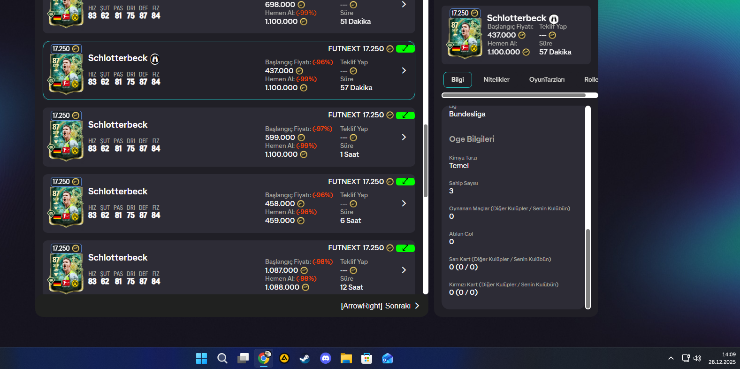The image size is (740, 369).
Task: Click the 459.000 buy-now price
Action: tap(280, 221)
